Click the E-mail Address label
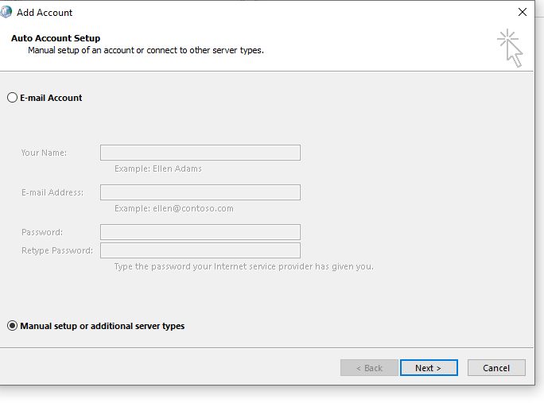The height and width of the screenshot is (403, 544). 52,192
